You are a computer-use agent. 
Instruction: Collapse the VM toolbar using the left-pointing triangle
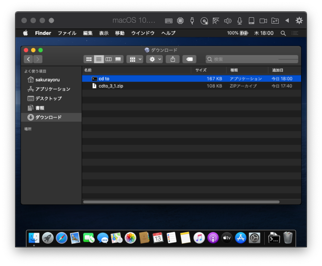point(287,20)
